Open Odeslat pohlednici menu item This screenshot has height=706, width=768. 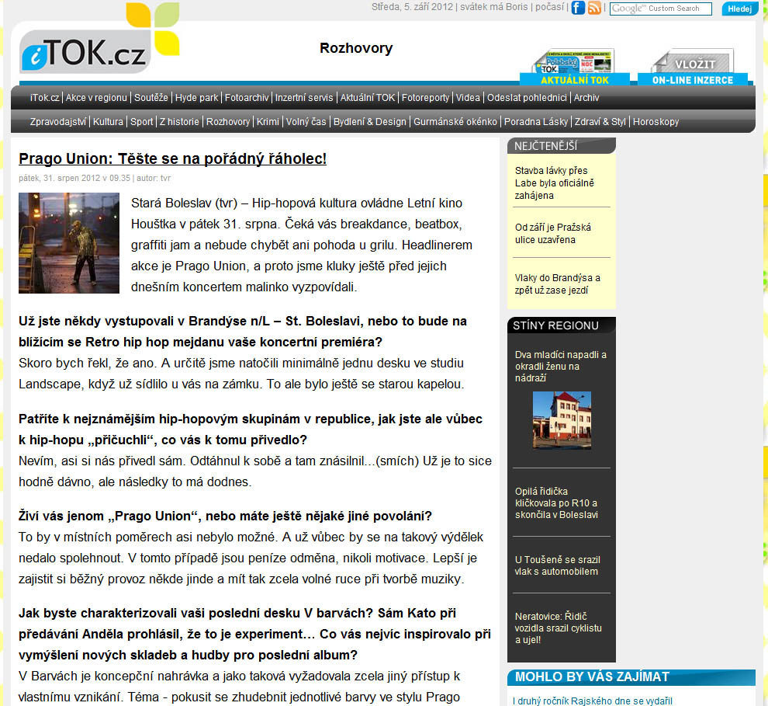(527, 98)
